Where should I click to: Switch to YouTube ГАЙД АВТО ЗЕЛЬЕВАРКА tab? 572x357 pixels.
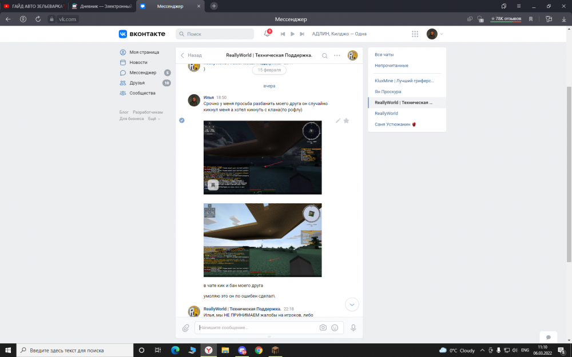pos(34,6)
